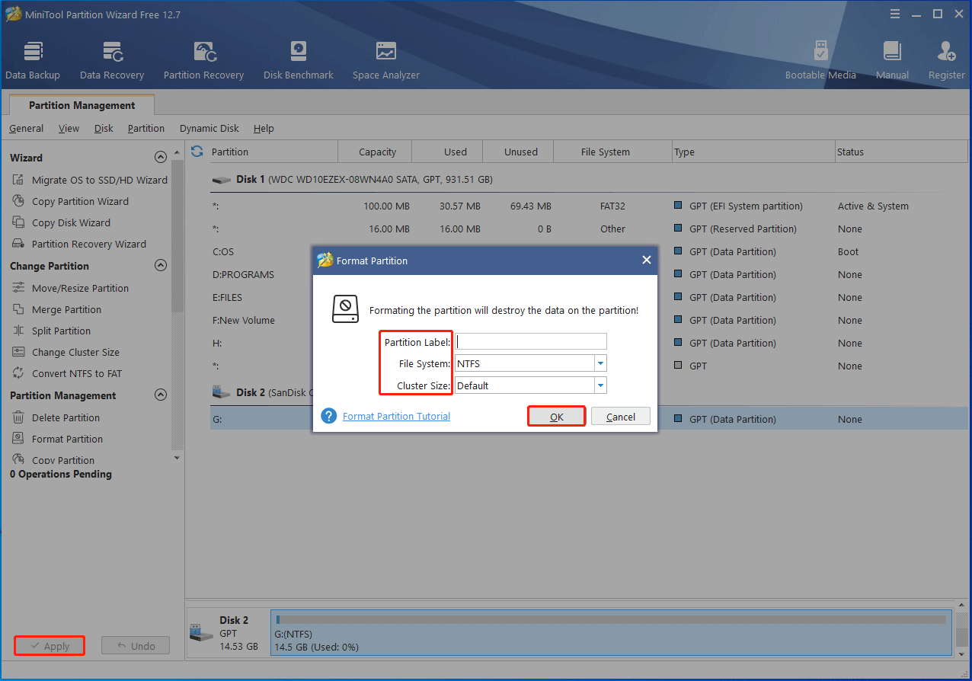Create Bootable Media
972x681 pixels.
820,61
